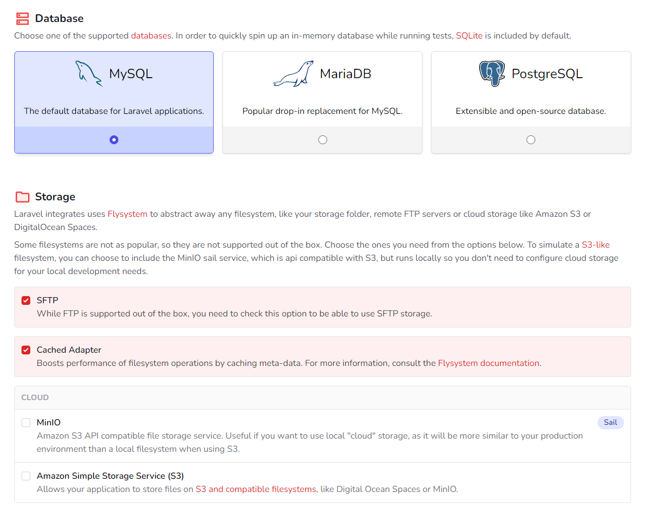Image resolution: width=646 pixels, height=514 pixels.
Task: Click the Flysystem link in Storage description
Action: 127,214
